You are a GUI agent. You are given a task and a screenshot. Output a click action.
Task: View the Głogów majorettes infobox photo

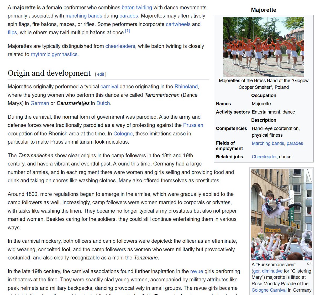(x=264, y=47)
